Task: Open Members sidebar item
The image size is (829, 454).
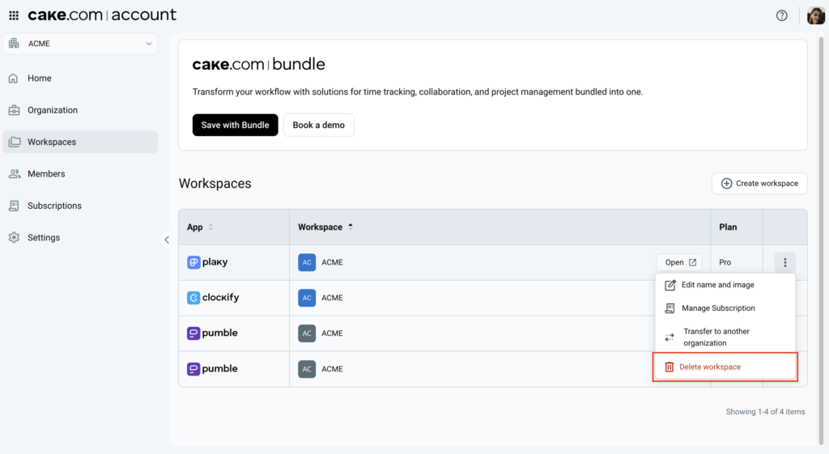Action: [80, 173]
